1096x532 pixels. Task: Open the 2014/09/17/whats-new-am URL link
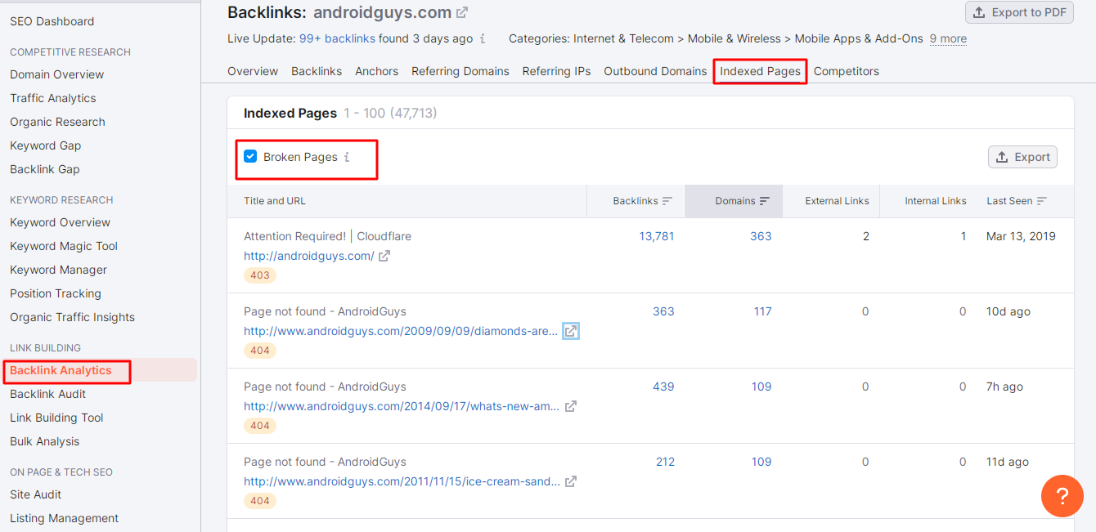click(402, 406)
